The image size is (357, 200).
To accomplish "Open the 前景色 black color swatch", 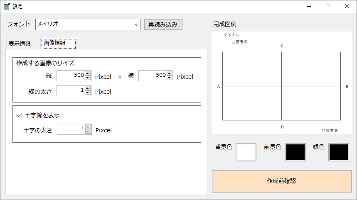I will (x=295, y=152).
